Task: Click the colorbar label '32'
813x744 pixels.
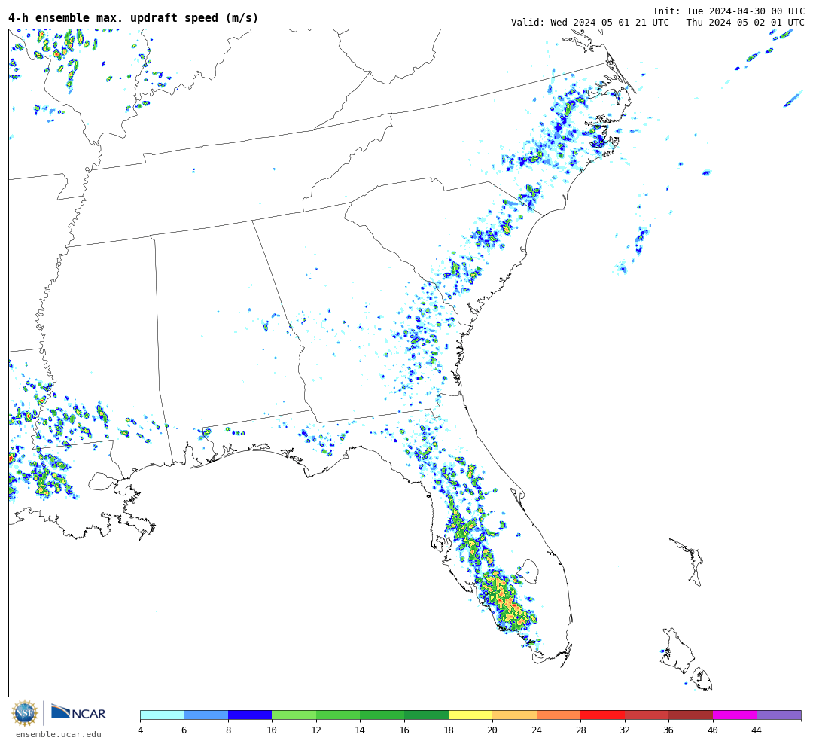Action: click(625, 730)
